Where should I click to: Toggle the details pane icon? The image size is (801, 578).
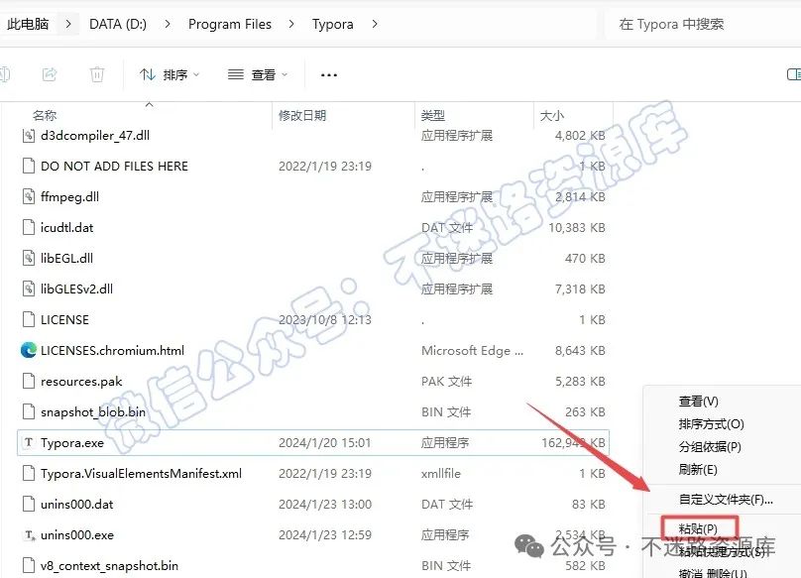793,74
